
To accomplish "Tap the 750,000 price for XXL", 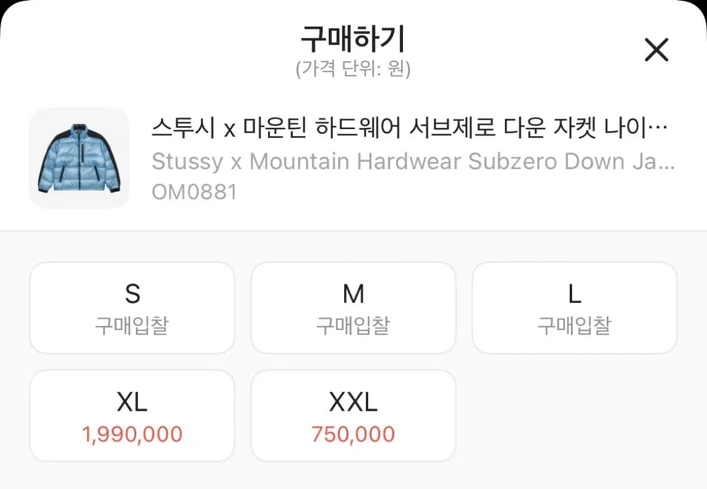I will point(353,435).
